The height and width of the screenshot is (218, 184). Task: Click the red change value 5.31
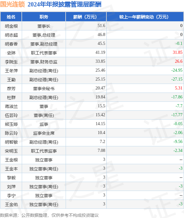178,88
